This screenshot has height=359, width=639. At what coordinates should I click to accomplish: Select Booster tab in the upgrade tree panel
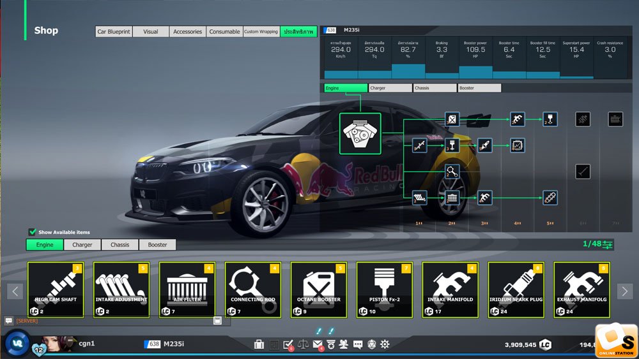(x=479, y=88)
